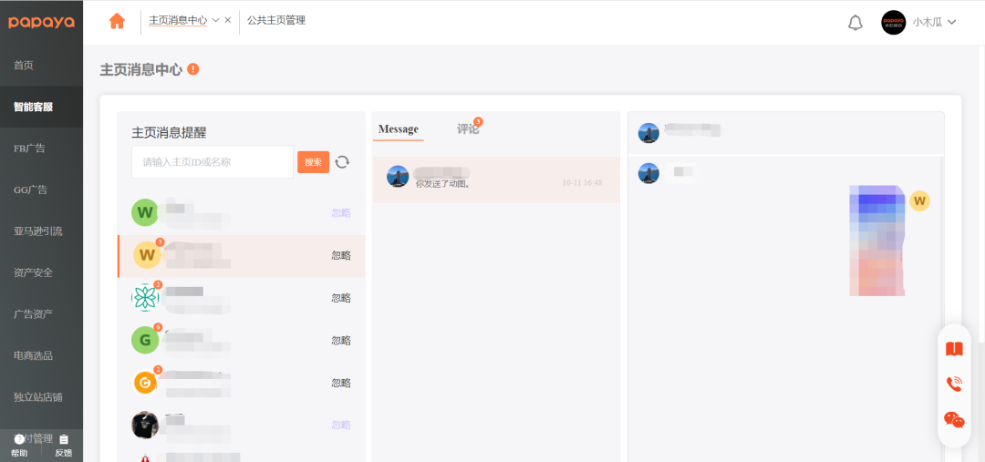Refresh the page list with circular arrows icon

point(342,162)
